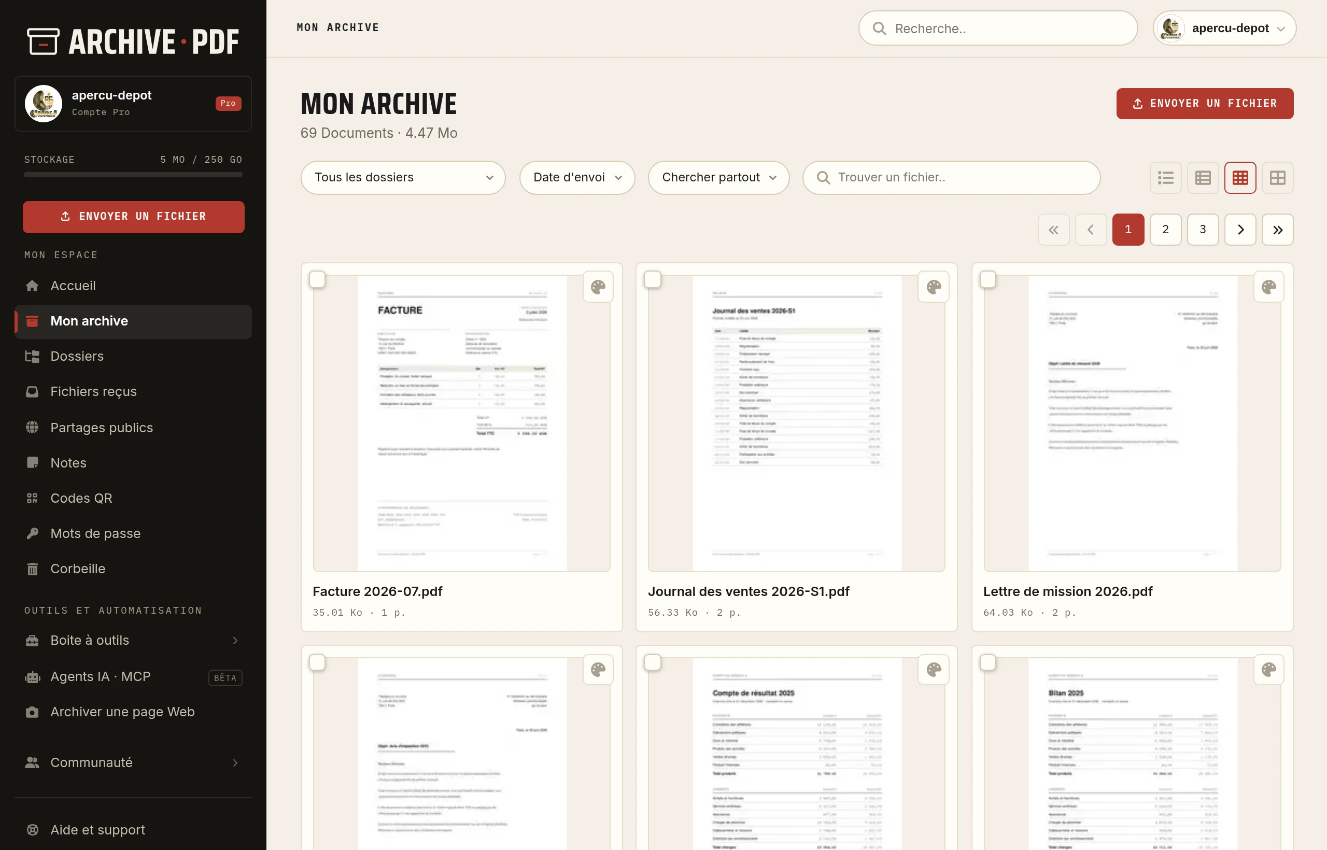Viewport: 1327px width, 850px height.
Task: Check the Avis d'imposition letter checkbox
Action: 317,662
